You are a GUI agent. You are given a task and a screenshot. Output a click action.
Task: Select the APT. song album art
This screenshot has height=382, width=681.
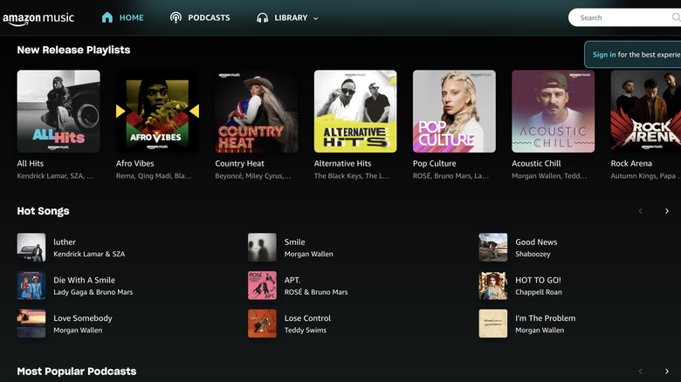point(262,285)
